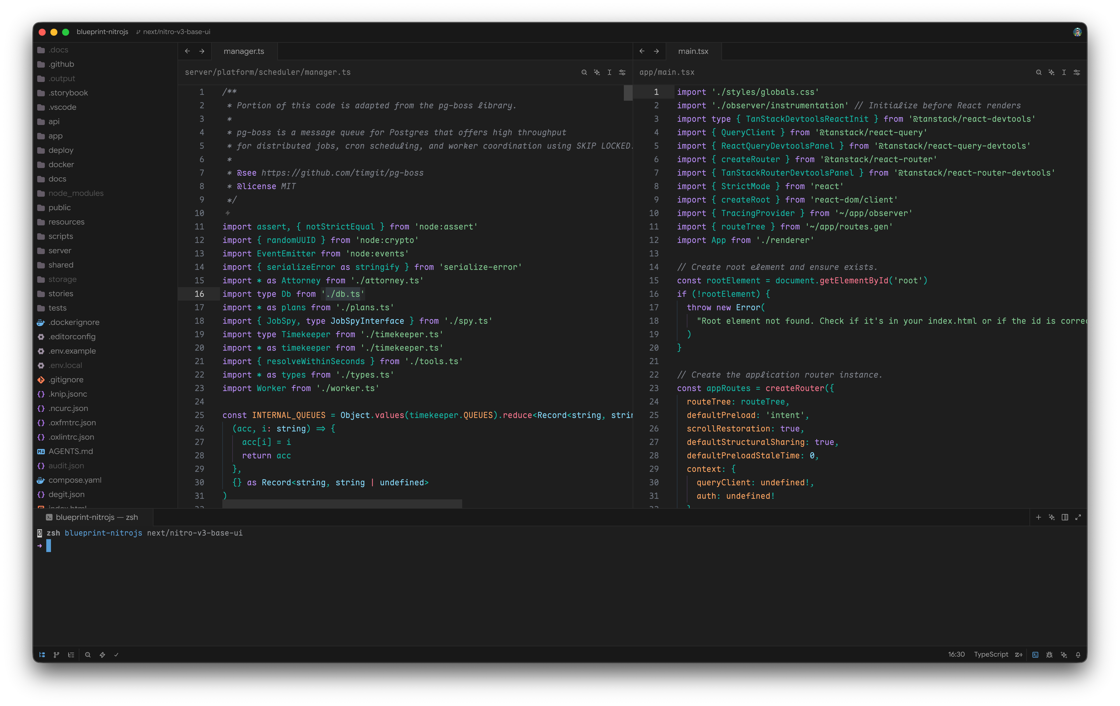
Task: Click the Zed edit prediction icon
Action: [x=1019, y=654]
